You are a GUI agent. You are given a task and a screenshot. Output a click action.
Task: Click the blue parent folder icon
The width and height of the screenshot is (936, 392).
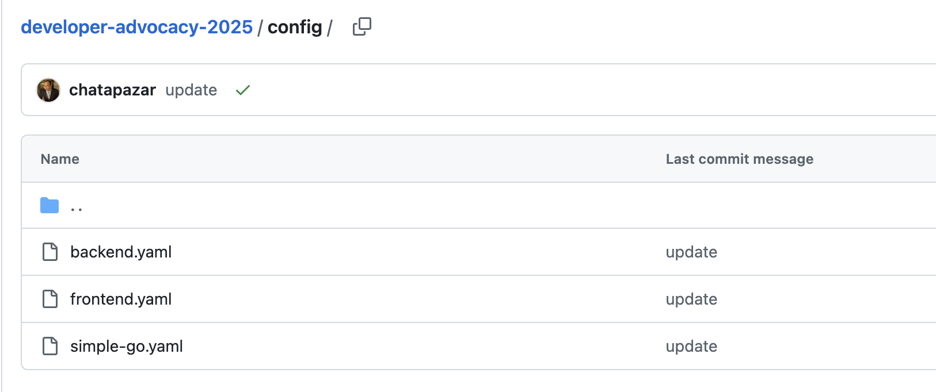pos(50,205)
